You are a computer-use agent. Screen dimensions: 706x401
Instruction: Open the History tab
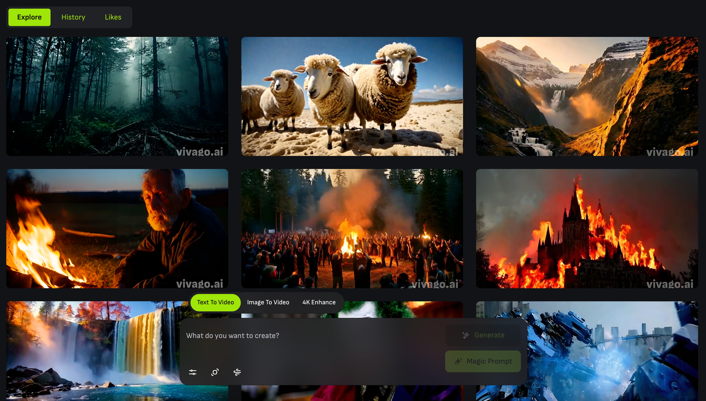73,17
